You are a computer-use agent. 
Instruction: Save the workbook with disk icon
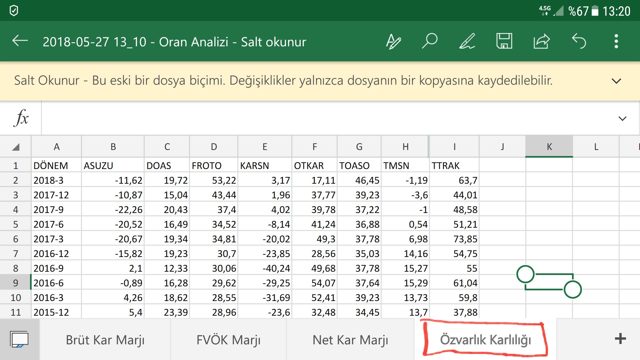click(504, 41)
